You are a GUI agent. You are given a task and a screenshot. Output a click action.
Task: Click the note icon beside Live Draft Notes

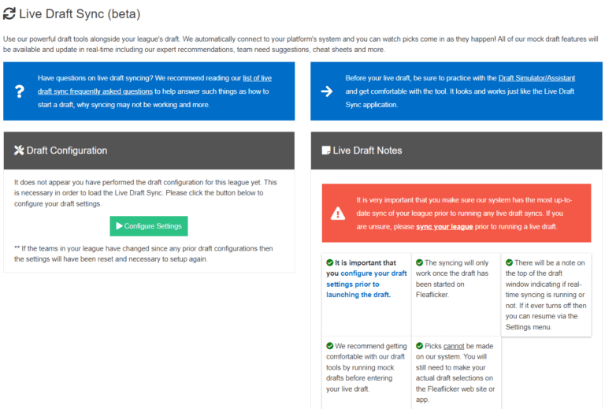325,151
